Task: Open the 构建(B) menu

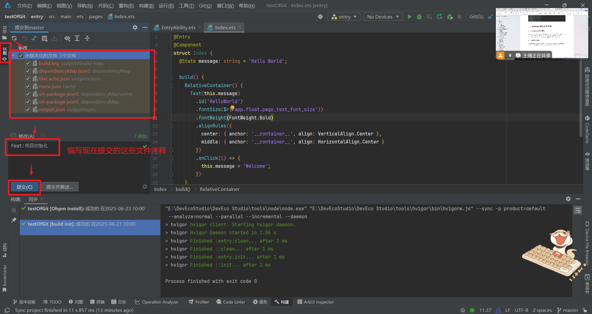Action: point(146,6)
